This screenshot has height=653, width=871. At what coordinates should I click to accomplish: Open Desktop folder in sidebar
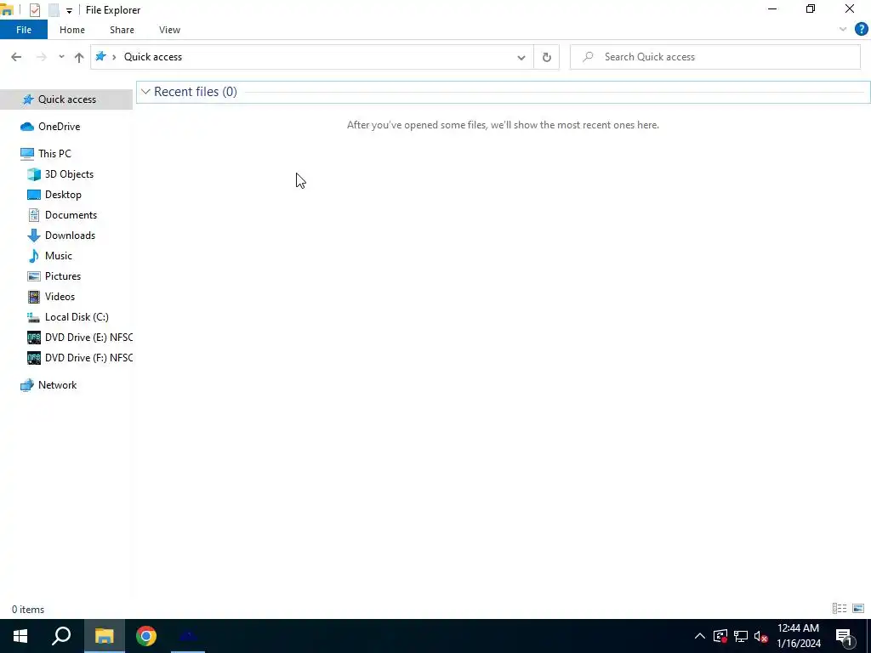(63, 195)
